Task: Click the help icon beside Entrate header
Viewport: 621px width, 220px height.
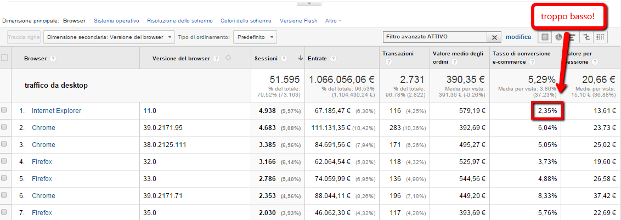Action: 334,59
